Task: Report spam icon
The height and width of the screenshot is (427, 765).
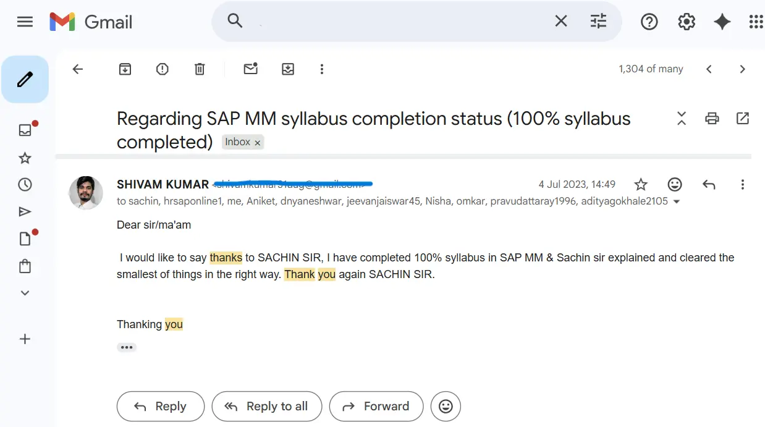Action: click(162, 69)
